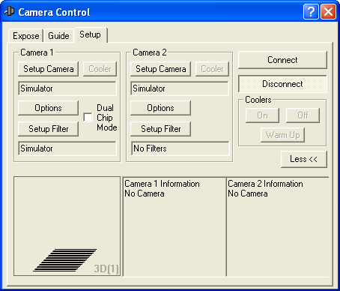The width and height of the screenshot is (340, 291).
Task: Open the Guide tab
Action: click(58, 36)
